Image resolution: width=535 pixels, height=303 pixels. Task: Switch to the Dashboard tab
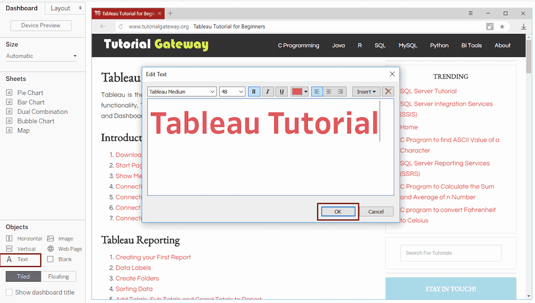[x=22, y=8]
